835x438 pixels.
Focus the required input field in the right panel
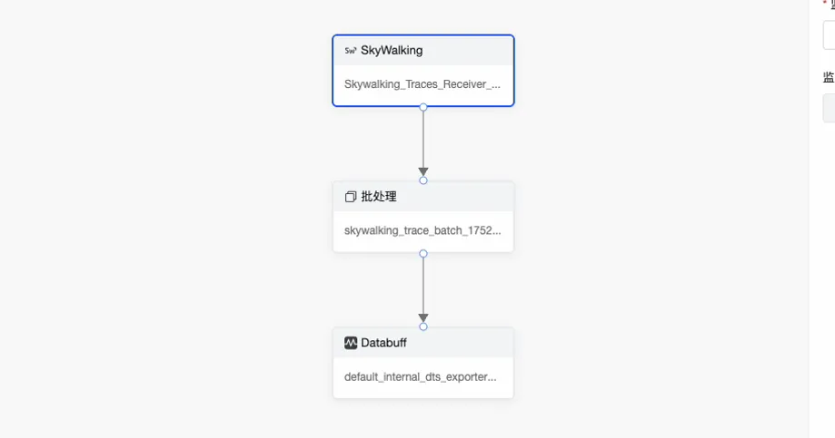[x=829, y=35]
